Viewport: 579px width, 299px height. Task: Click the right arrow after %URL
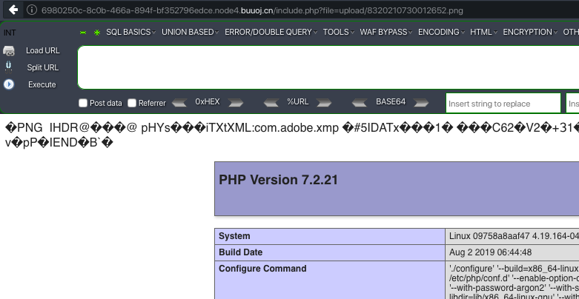(x=324, y=103)
